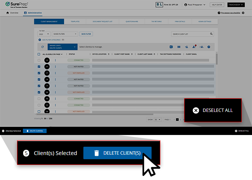The height and width of the screenshot is (180, 252).
Task: Click the BL firm logo
Action: 159,5
